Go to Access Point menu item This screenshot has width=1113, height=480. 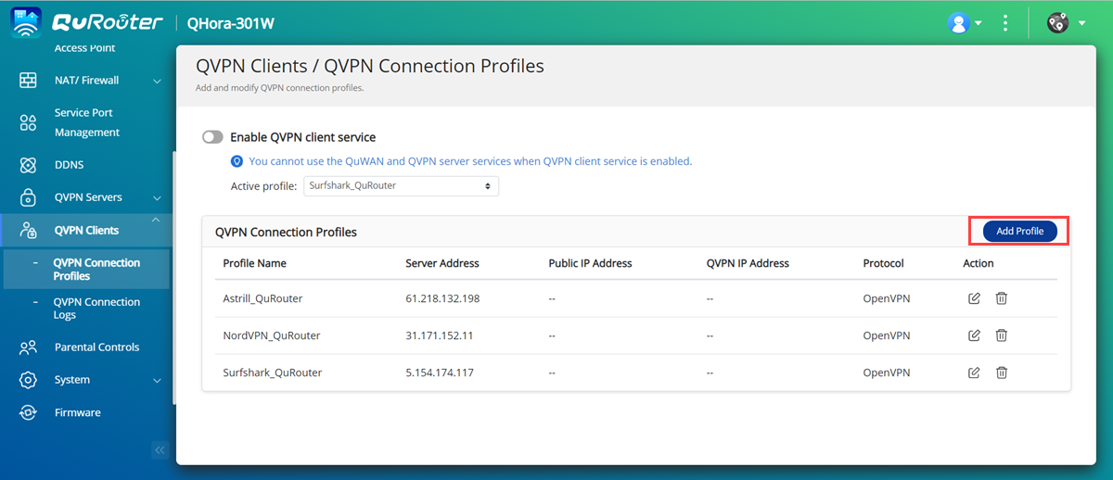coord(84,48)
